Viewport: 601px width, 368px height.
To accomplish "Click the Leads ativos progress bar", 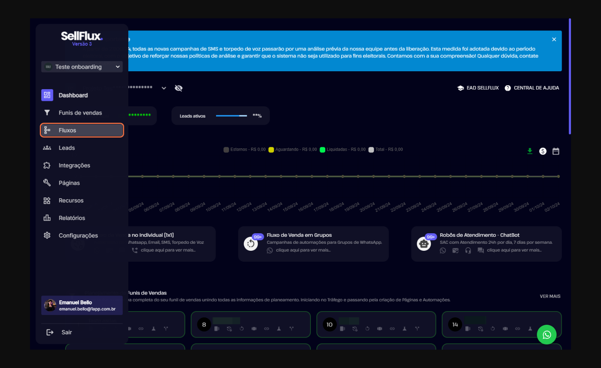I will point(231,116).
